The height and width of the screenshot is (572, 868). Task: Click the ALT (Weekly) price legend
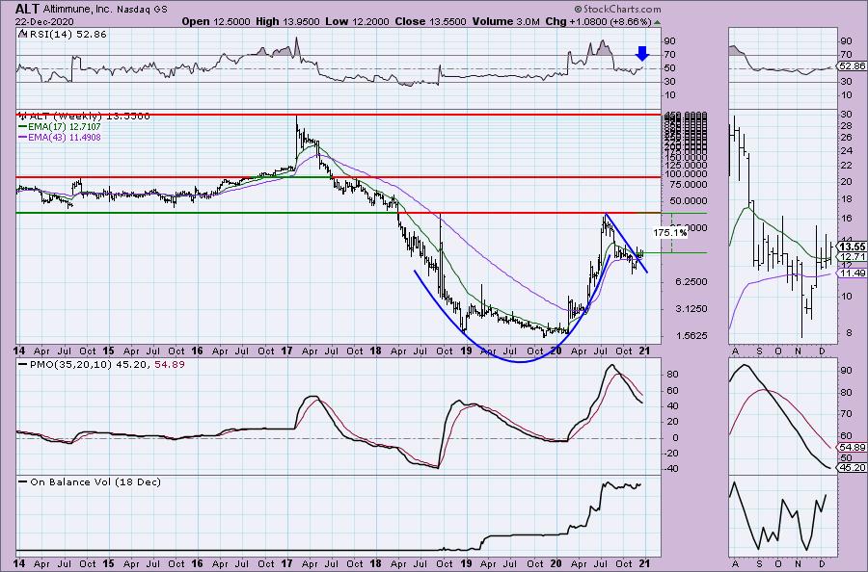pyautogui.click(x=84, y=117)
